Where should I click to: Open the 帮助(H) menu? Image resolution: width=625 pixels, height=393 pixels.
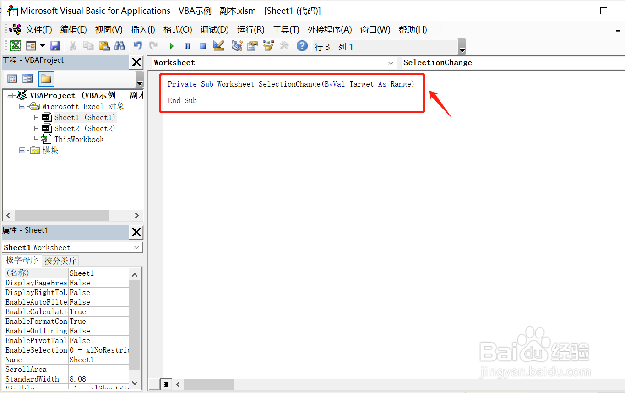pyautogui.click(x=413, y=30)
